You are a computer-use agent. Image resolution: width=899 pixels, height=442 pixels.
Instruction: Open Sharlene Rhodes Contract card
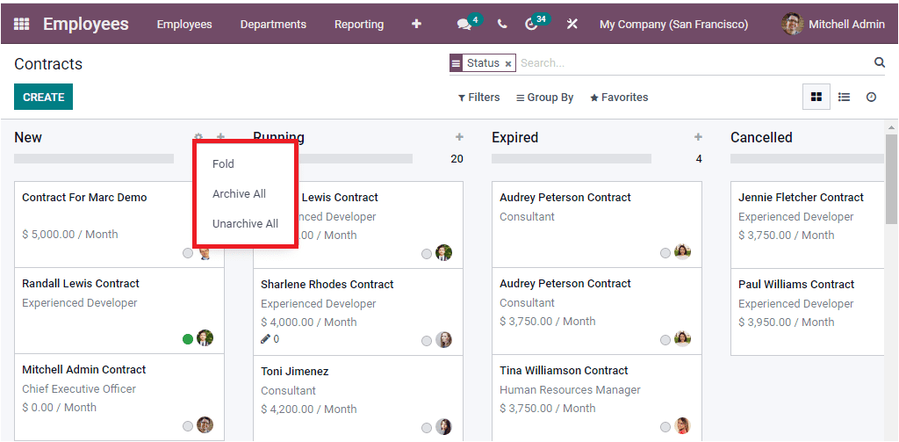click(x=358, y=312)
